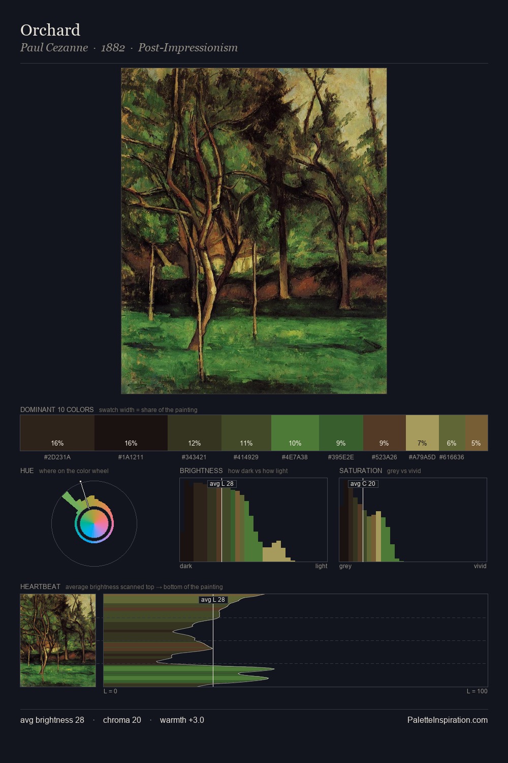The height and width of the screenshot is (763, 508).
Task: Click the heartbeat brightness profile chart
Action: (x=296, y=640)
